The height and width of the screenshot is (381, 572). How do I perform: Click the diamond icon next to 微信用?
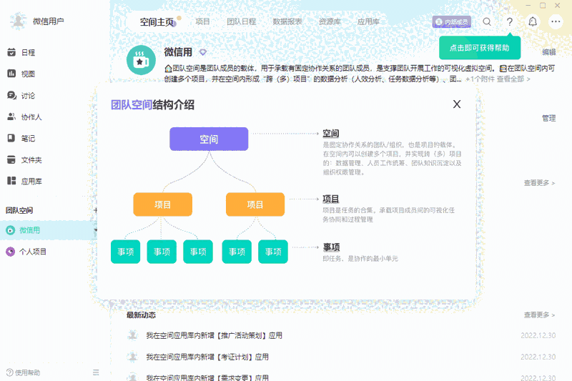[203, 52]
